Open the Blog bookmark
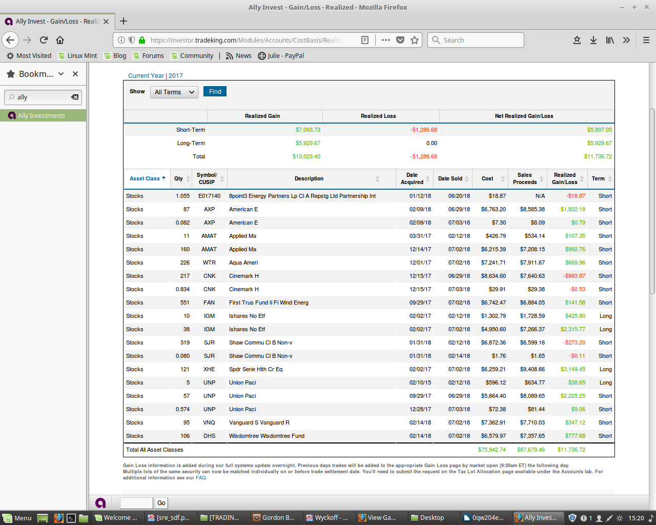 (x=115, y=55)
